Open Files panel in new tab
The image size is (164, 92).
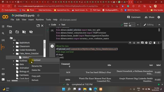pos(38,26)
